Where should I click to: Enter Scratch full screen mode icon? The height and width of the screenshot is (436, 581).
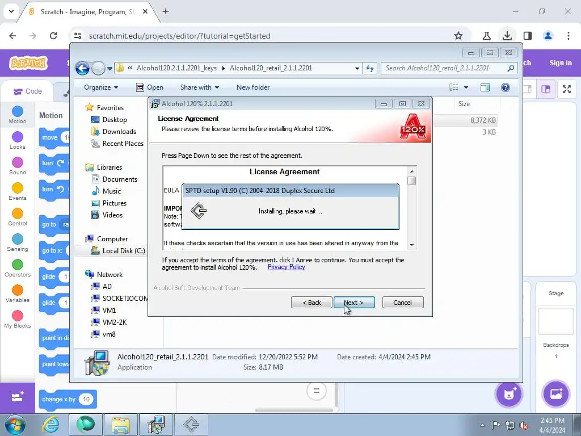(x=567, y=89)
